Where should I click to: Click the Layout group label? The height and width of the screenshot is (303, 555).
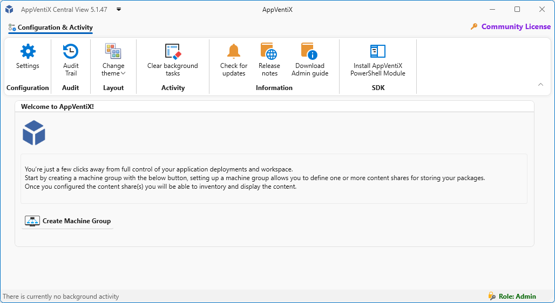113,88
